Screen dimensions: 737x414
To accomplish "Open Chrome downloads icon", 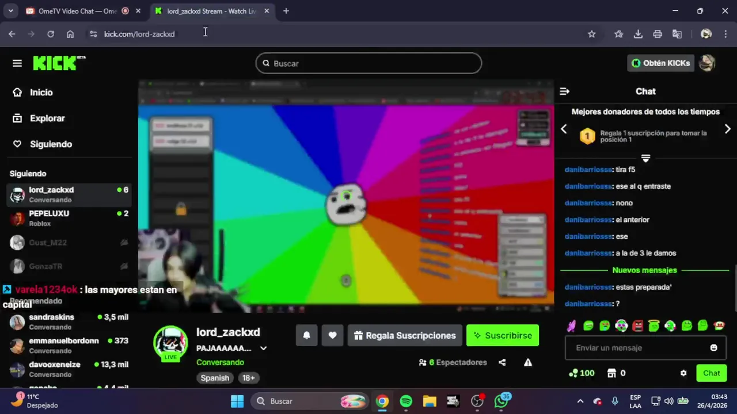I will click(638, 34).
